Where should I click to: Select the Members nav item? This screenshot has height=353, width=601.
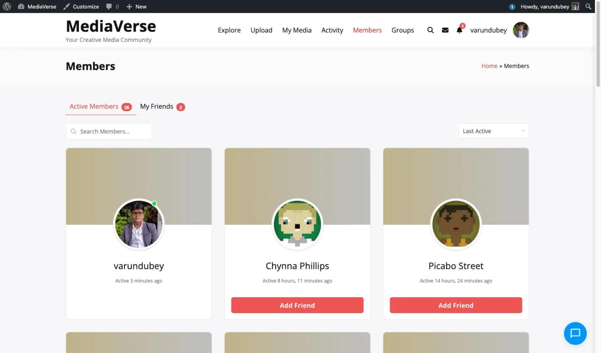coord(367,30)
